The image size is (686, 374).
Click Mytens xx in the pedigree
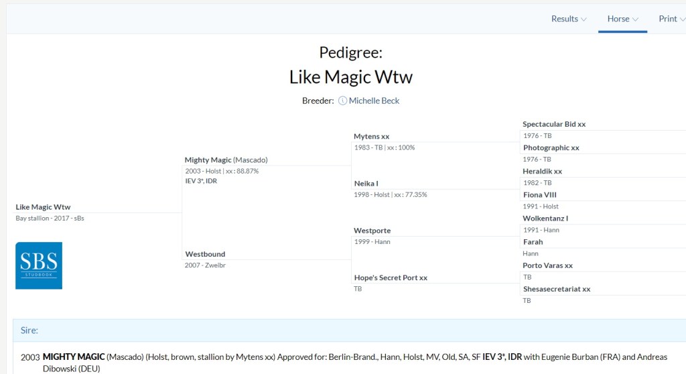[371, 137]
